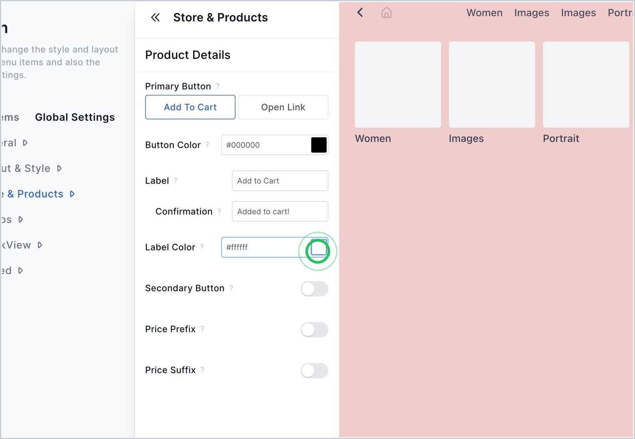Open the white Label Color swatch
Image resolution: width=635 pixels, height=439 pixels.
click(x=319, y=247)
